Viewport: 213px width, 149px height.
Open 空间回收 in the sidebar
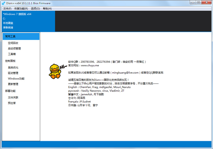[13, 43]
